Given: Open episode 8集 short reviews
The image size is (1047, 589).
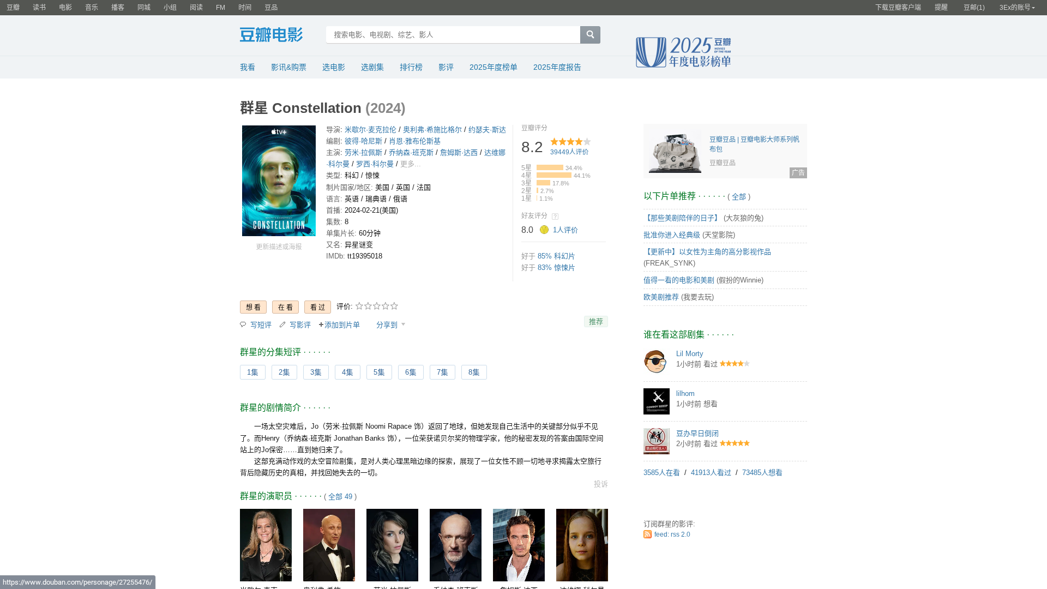Looking at the screenshot, I should (474, 372).
